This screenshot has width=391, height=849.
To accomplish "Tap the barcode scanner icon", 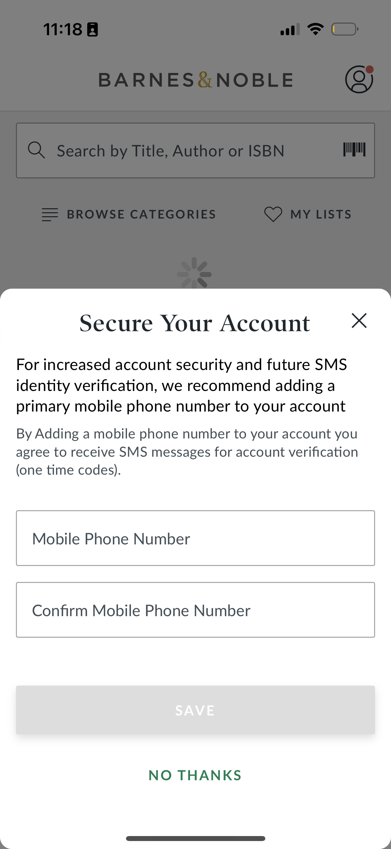I will [x=354, y=150].
